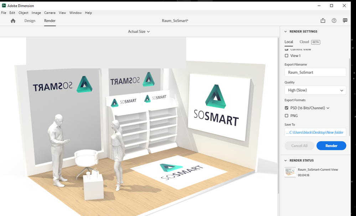
Task: Click the Export Filename input field
Action: click(x=315, y=72)
